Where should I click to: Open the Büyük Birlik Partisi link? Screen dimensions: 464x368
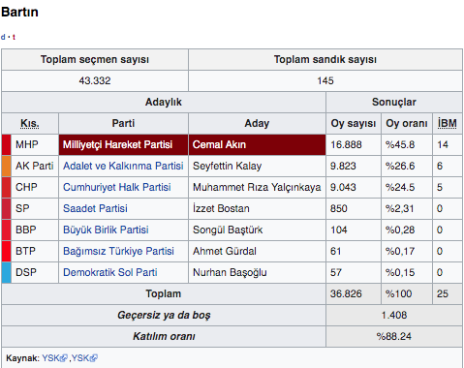(x=106, y=230)
